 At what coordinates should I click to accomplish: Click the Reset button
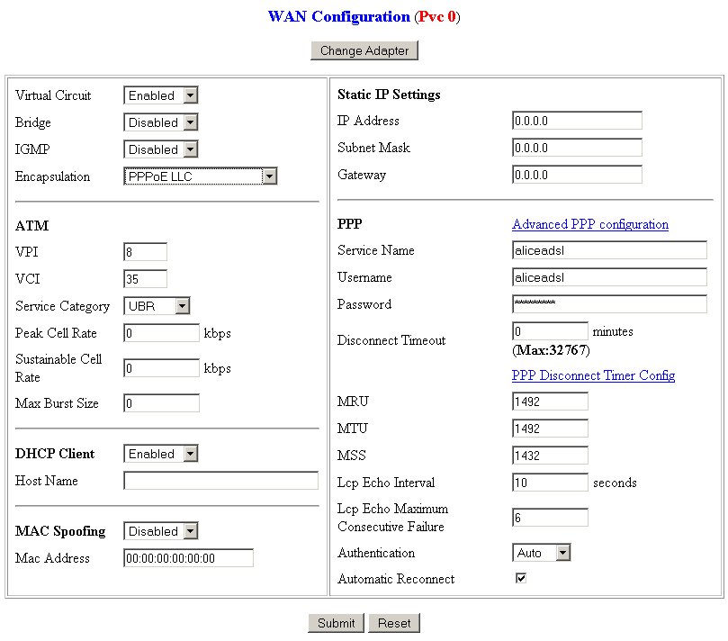(x=394, y=623)
